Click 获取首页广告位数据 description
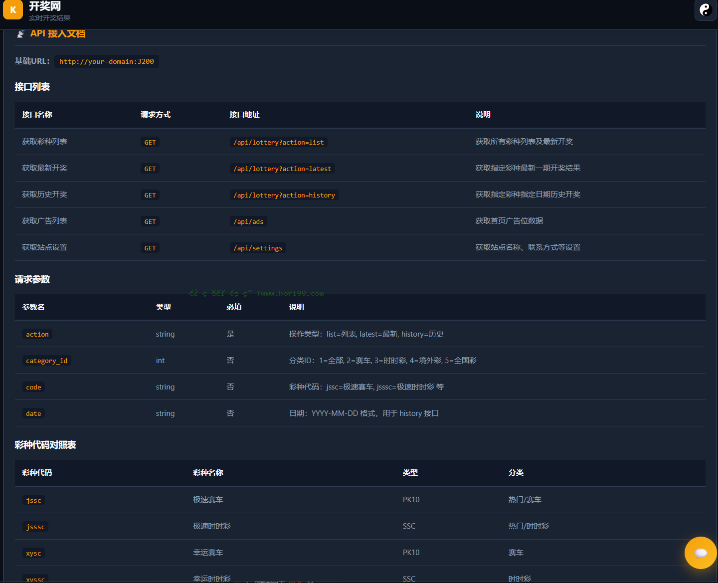718x583 pixels. (509, 221)
